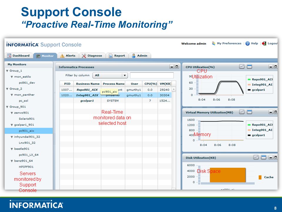Select pc861_dev in monitors tree
Screen dimensions: 282x212
click(27, 83)
